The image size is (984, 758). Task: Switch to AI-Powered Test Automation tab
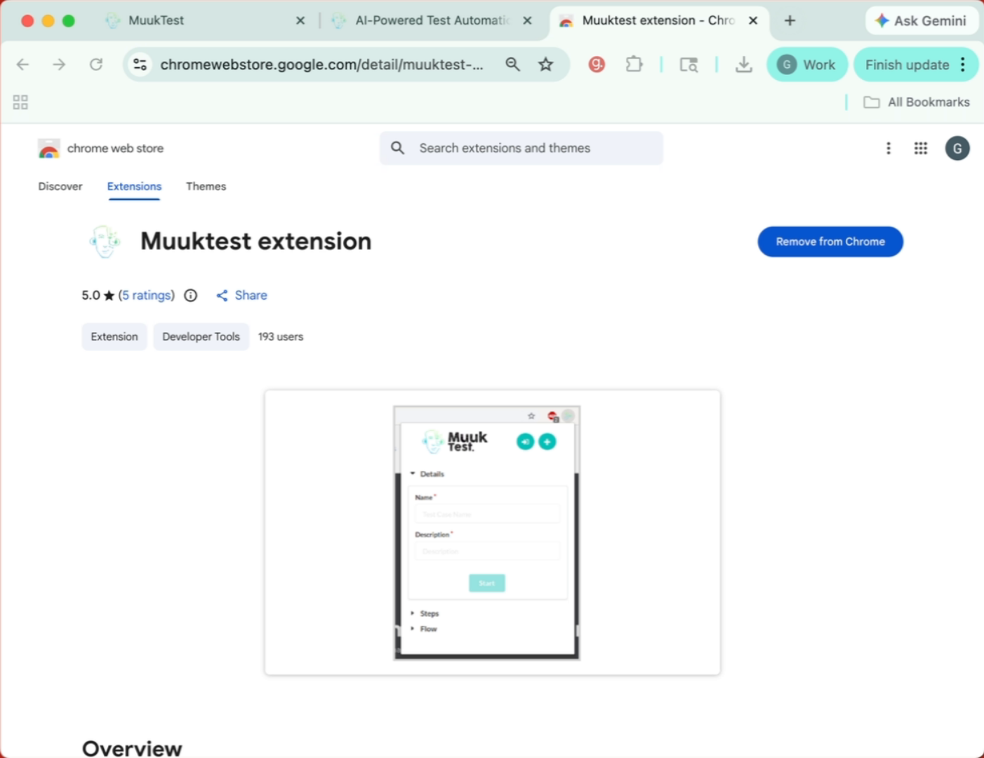432,20
